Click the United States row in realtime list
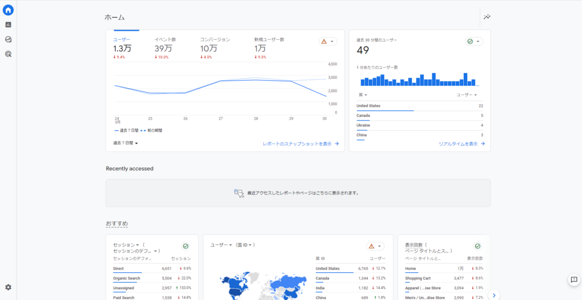This screenshot has height=300, width=582. pos(419,106)
